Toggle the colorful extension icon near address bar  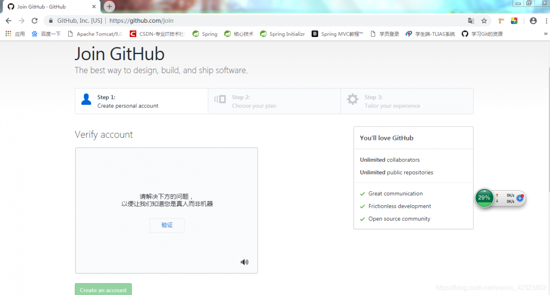coord(514,20)
